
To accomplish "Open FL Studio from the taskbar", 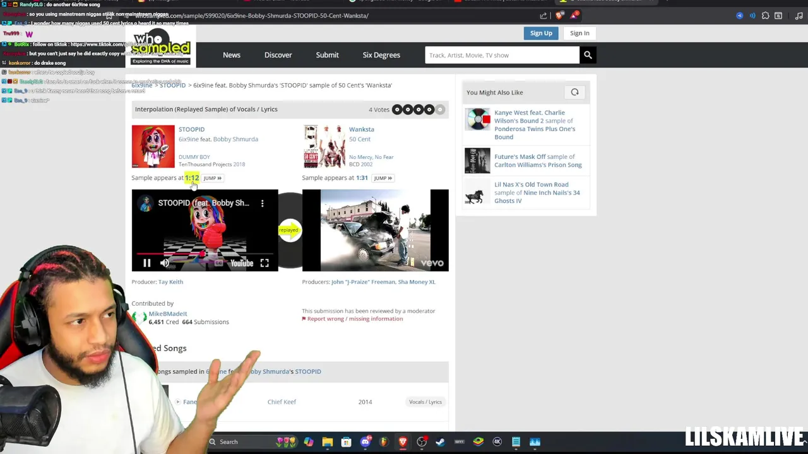I will click(x=383, y=442).
